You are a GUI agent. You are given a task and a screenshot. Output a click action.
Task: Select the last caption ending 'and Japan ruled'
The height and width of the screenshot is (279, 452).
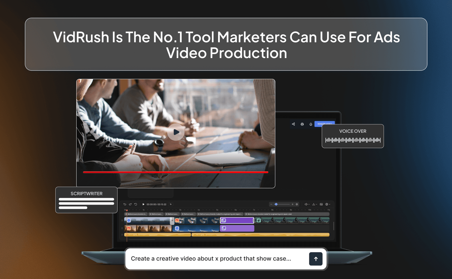click(286, 214)
